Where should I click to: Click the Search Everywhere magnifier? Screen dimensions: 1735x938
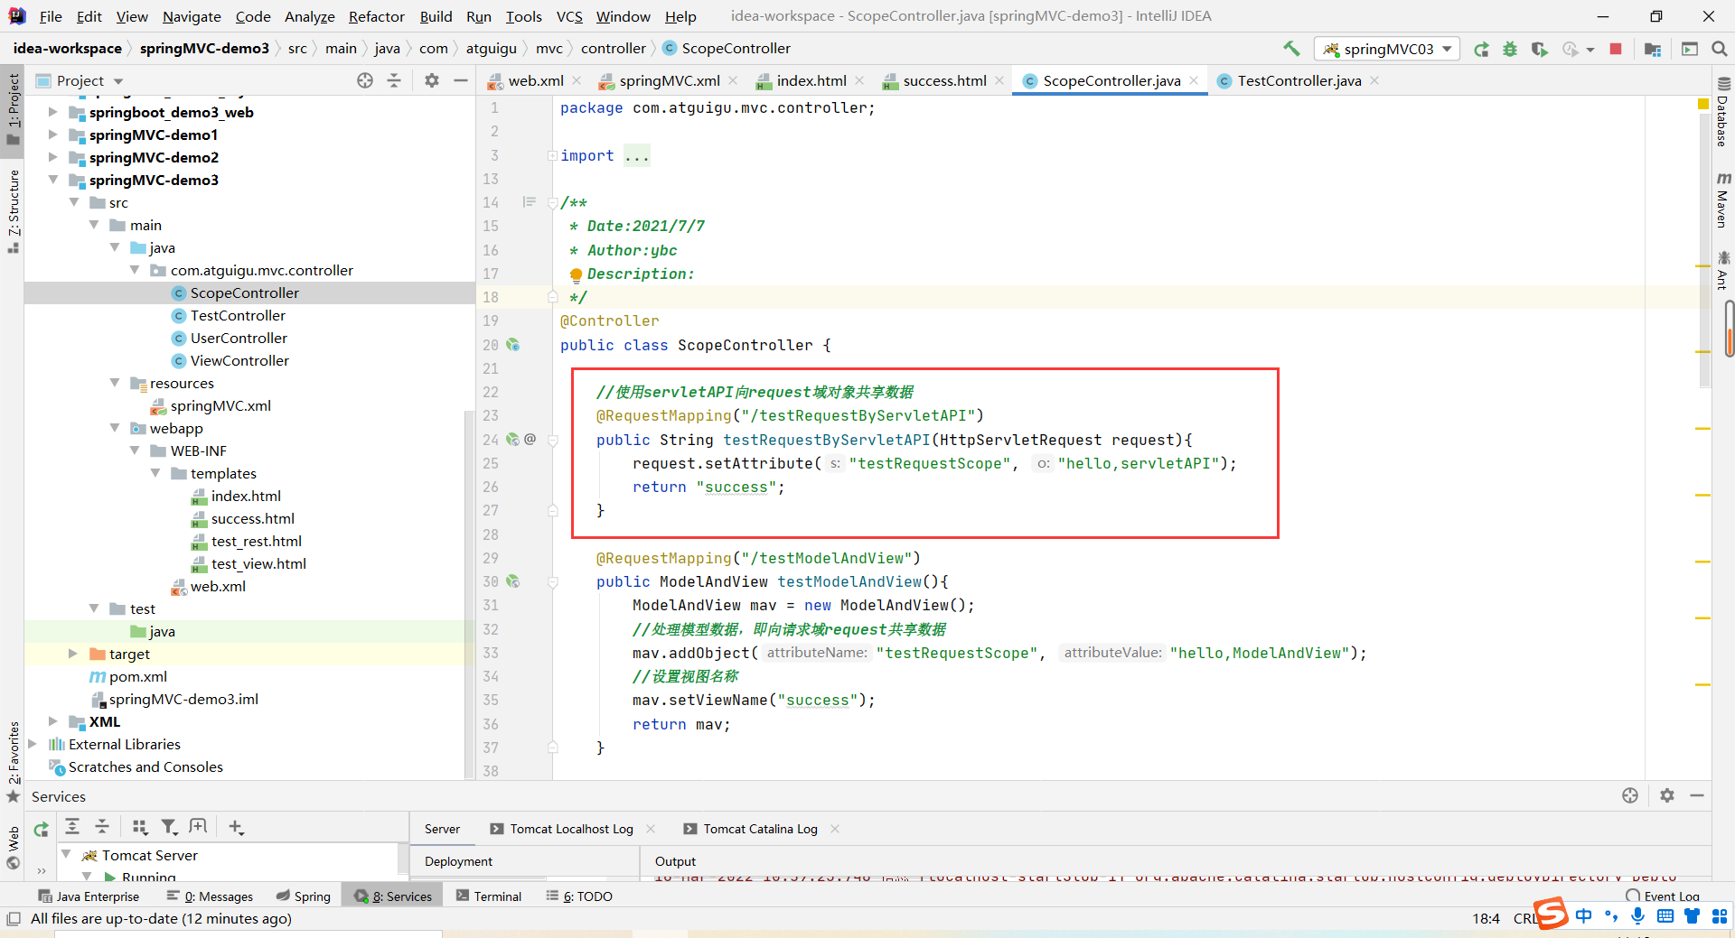point(1720,49)
